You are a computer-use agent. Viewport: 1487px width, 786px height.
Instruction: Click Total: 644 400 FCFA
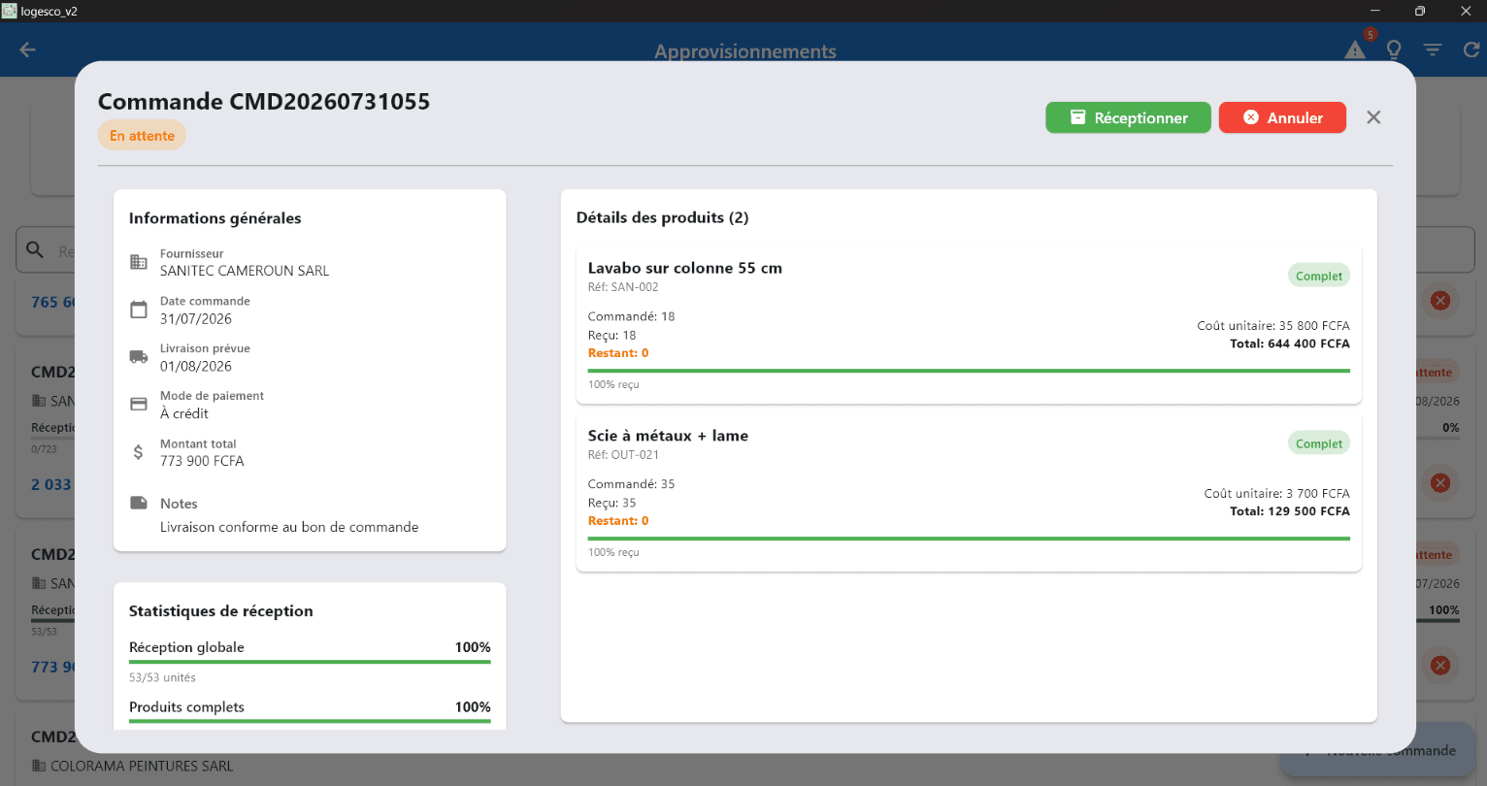1290,344
